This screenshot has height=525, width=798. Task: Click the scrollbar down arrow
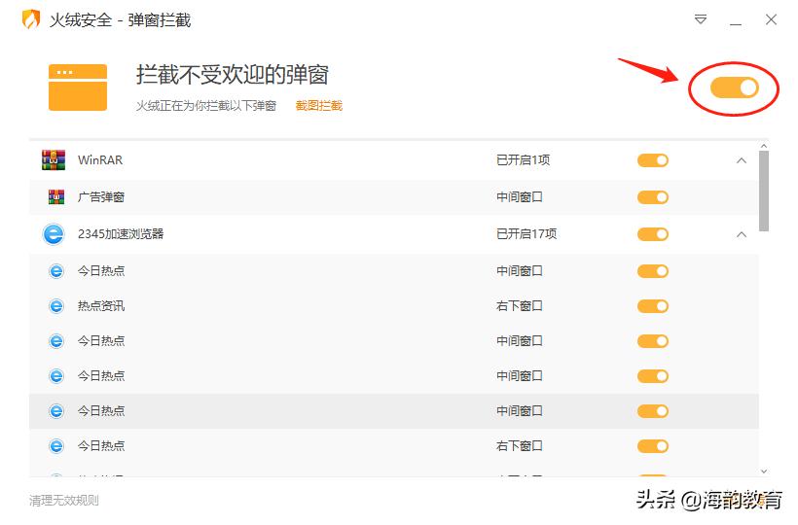[x=763, y=472]
